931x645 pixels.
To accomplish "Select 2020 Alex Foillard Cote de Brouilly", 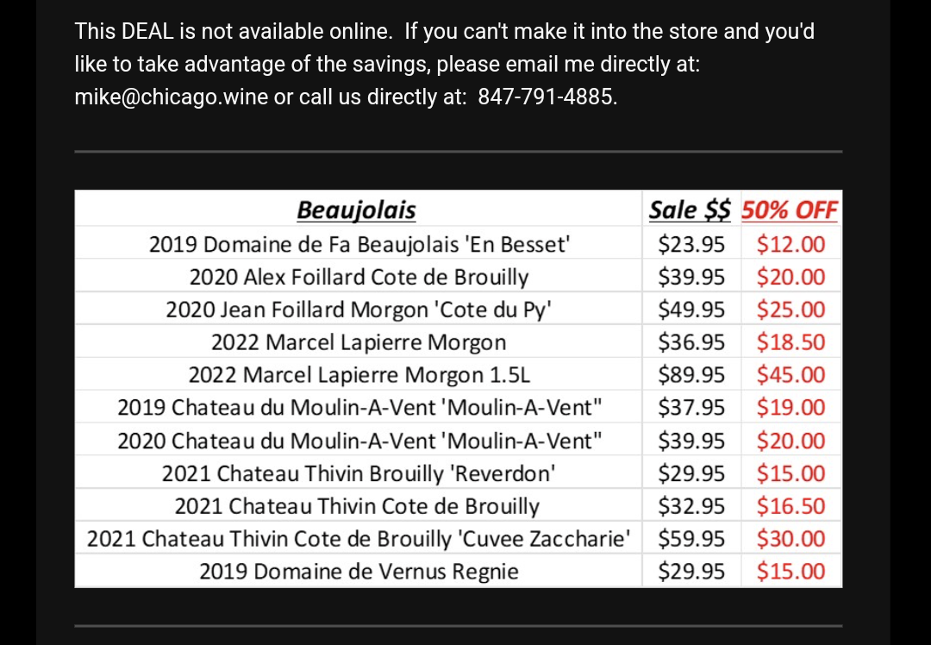I will (359, 277).
